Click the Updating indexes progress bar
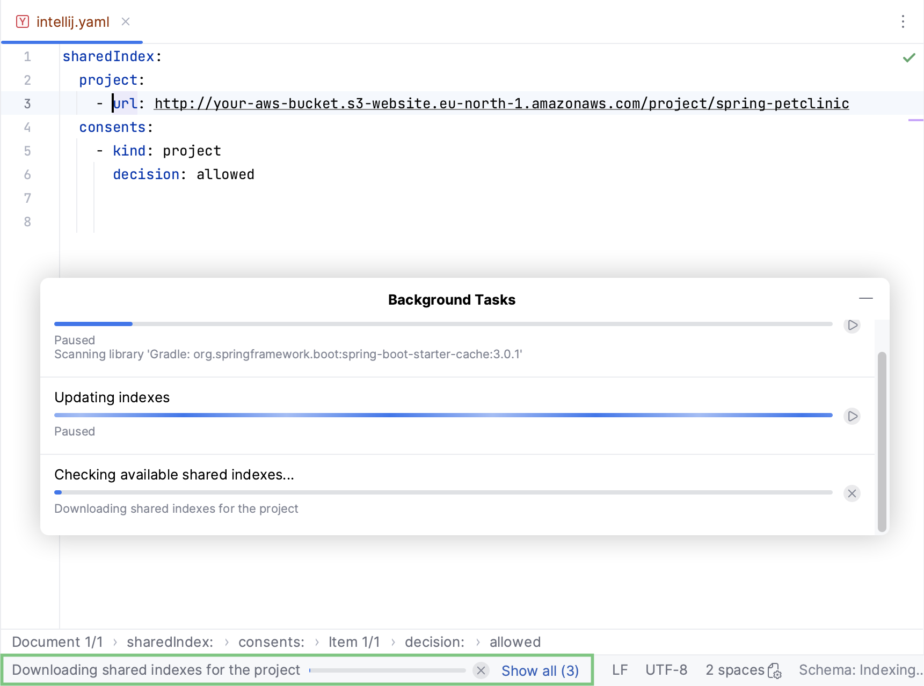This screenshot has width=924, height=686. 443,415
